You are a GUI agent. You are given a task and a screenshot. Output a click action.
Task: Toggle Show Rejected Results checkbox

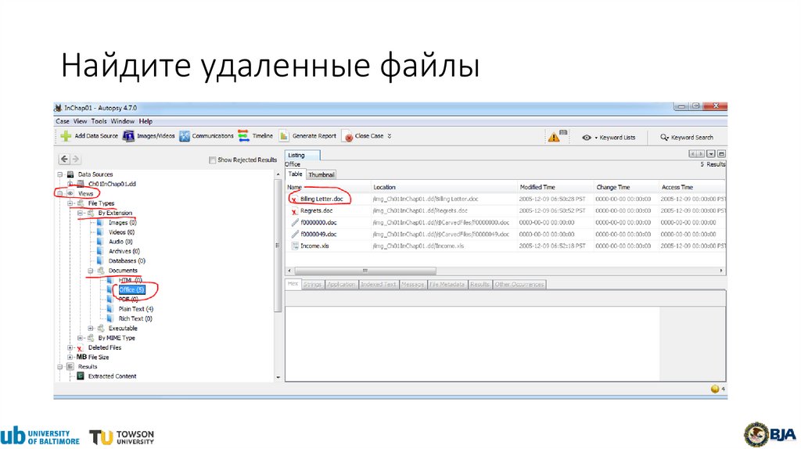[212, 160]
